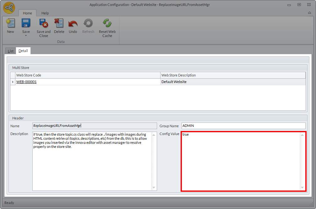
Task: Undo the last change
Action: tap(73, 24)
